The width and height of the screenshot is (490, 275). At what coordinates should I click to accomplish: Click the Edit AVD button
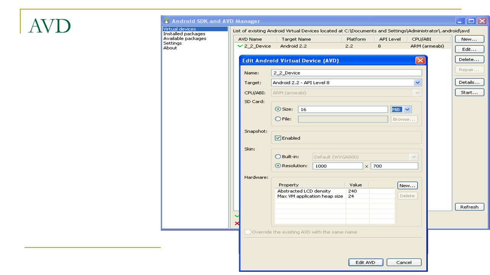(x=365, y=262)
